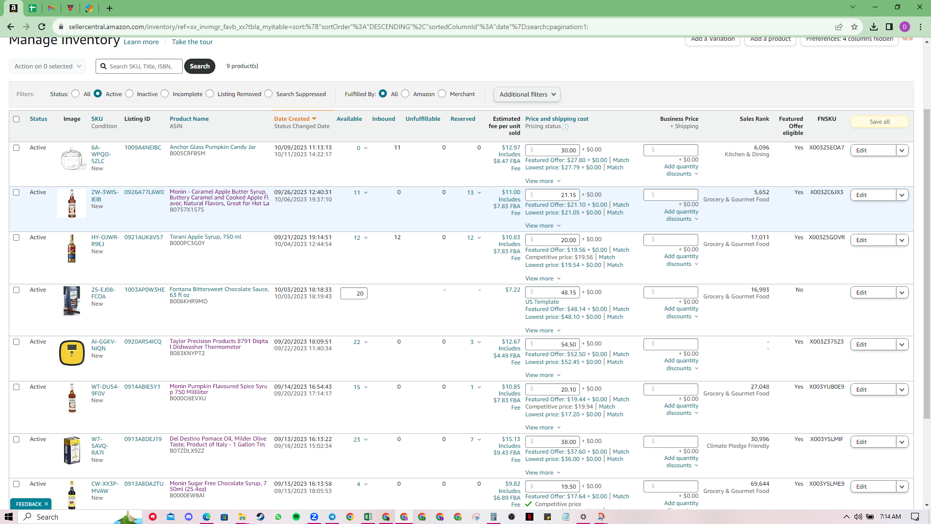This screenshot has height=524, width=931.
Task: Open Settings gear from the taskbar
Action: coord(583,517)
